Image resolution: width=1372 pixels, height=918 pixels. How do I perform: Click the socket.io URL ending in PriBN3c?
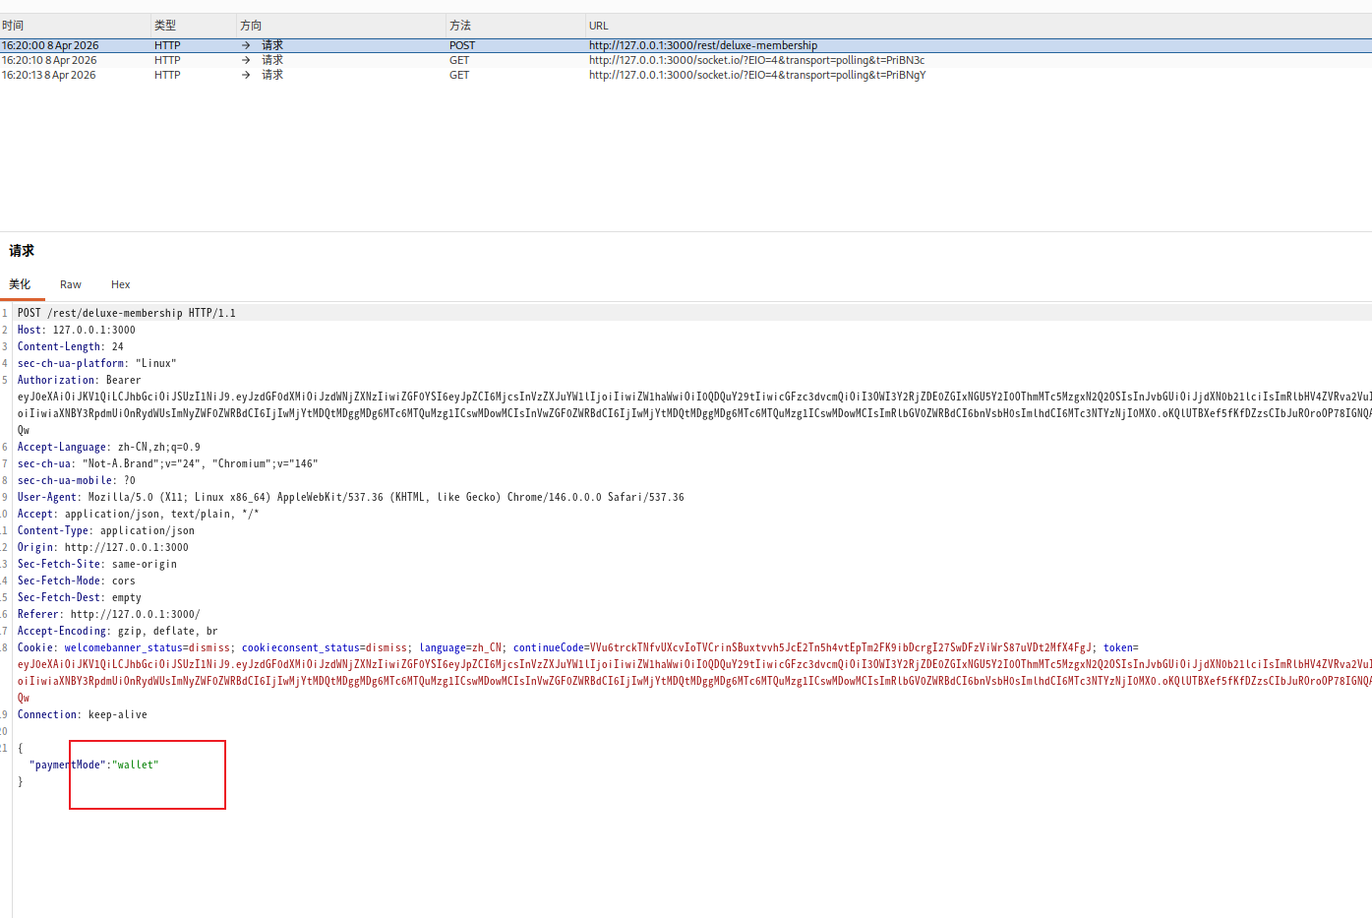click(756, 60)
